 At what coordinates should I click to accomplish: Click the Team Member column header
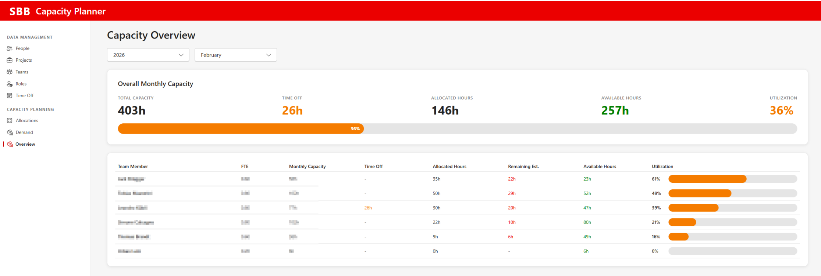(x=133, y=167)
